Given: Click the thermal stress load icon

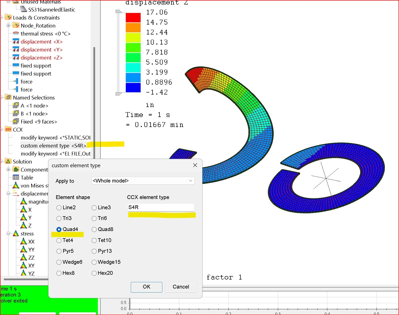Looking at the screenshot, I should (x=16, y=33).
